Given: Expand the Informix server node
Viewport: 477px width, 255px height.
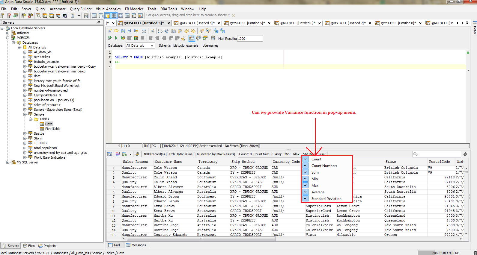Looking at the screenshot, I should [x=8, y=33].
